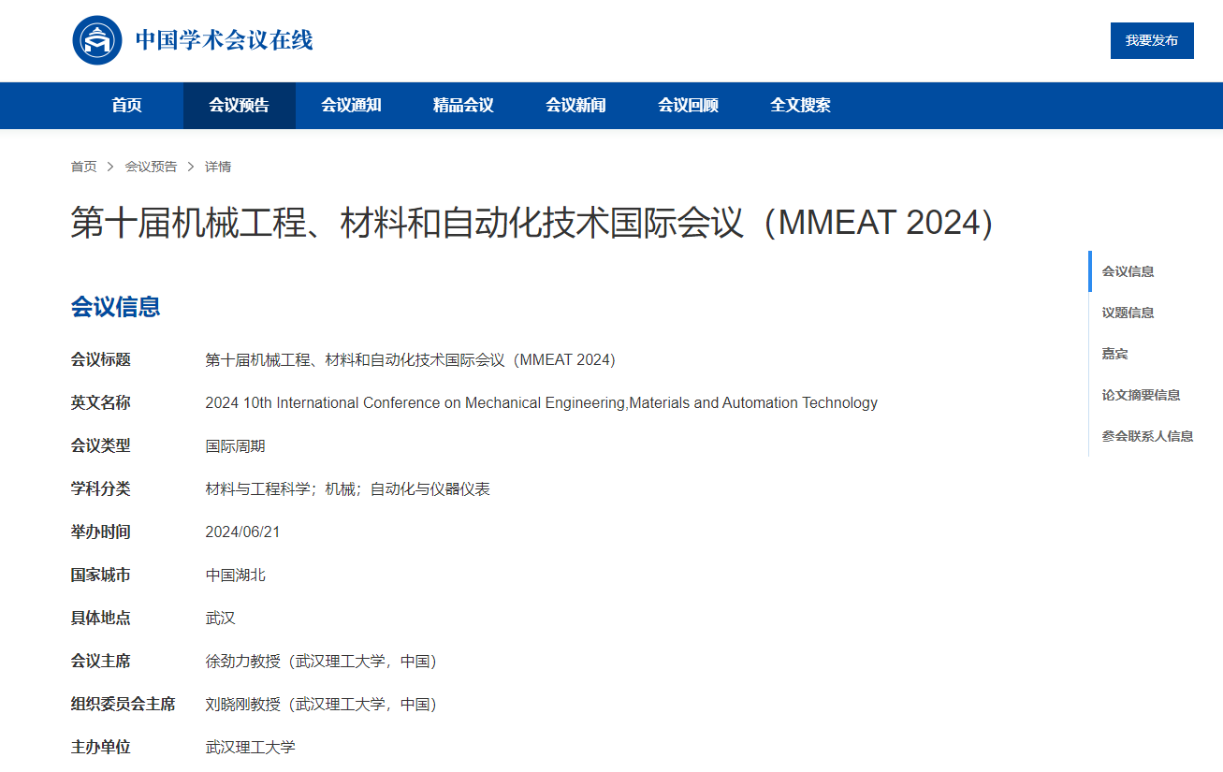Image resolution: width=1223 pixels, height=772 pixels.
Task: Click the 详情 breadcrumb item
Action: [218, 167]
